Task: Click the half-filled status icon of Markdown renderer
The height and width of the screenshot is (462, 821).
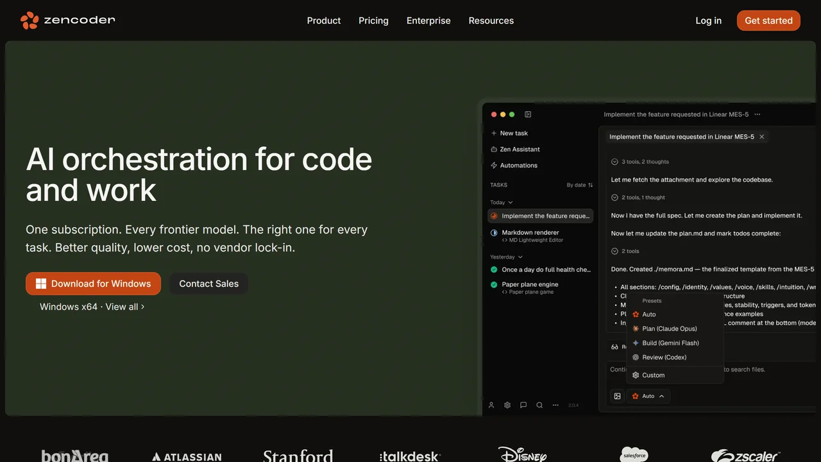Action: coord(494,232)
